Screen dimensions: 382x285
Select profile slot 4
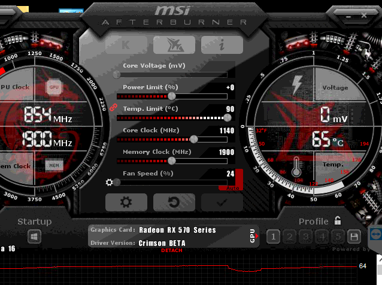(x=322, y=237)
